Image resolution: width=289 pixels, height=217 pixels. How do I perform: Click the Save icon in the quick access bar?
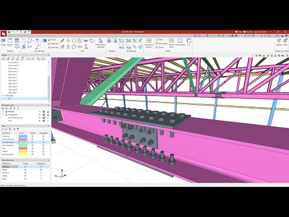9,32
